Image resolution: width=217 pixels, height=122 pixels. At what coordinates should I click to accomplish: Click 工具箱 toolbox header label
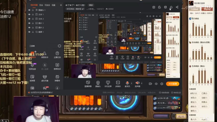(32, 46)
